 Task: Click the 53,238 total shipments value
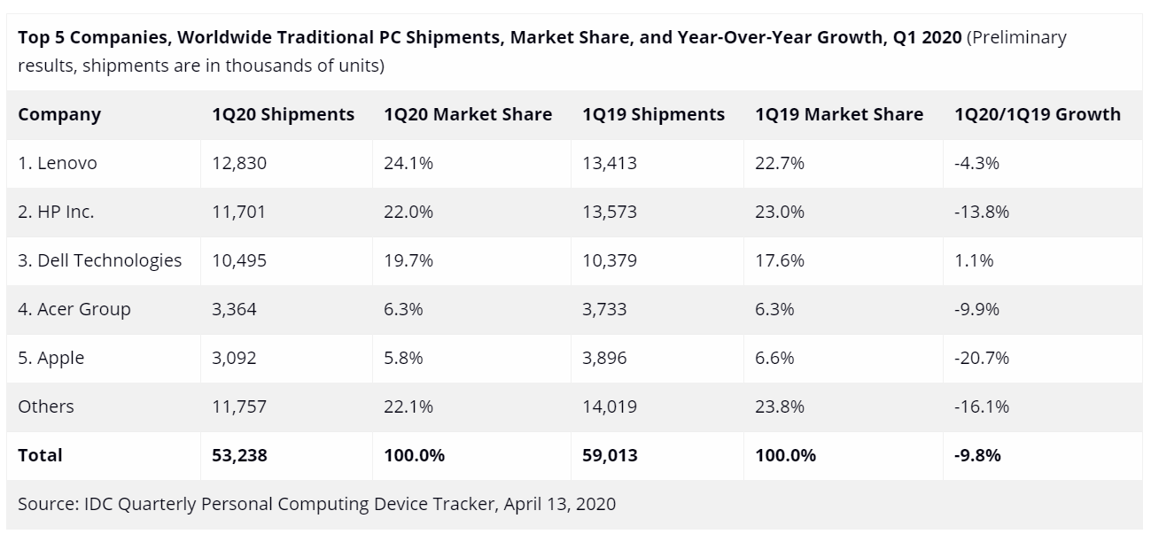coord(239,455)
